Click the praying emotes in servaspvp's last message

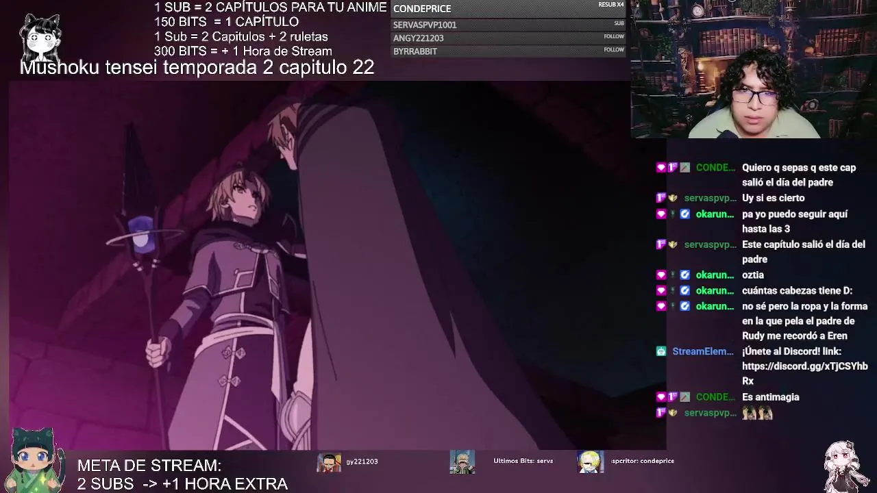click(757, 413)
